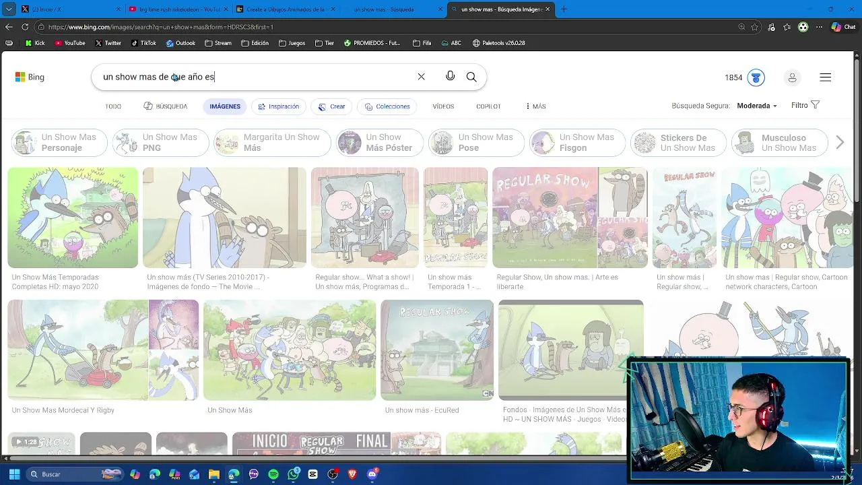Switch to VÍDEOS tab
This screenshot has height=485, width=862.
click(x=443, y=106)
